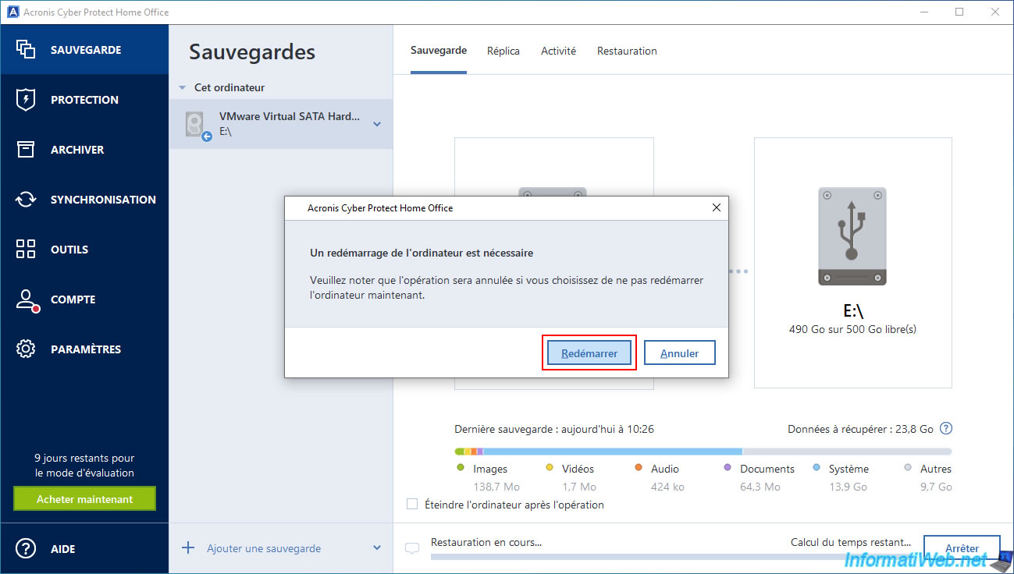The width and height of the screenshot is (1014, 574).
Task: Click '138,7 Mo' Images size value
Action: pos(498,487)
